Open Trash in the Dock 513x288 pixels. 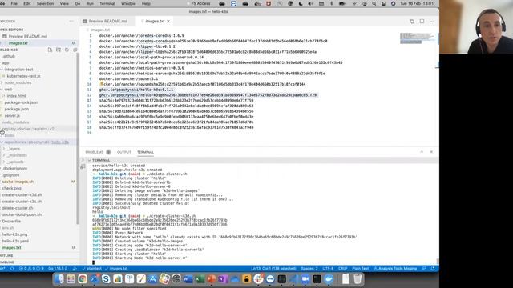357,279
